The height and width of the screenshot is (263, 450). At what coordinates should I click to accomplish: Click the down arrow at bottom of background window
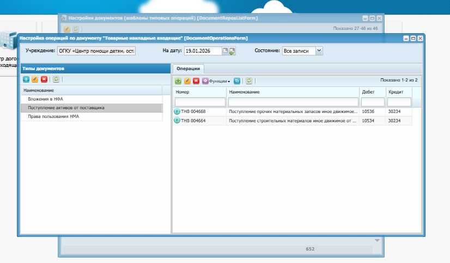pos(378,240)
